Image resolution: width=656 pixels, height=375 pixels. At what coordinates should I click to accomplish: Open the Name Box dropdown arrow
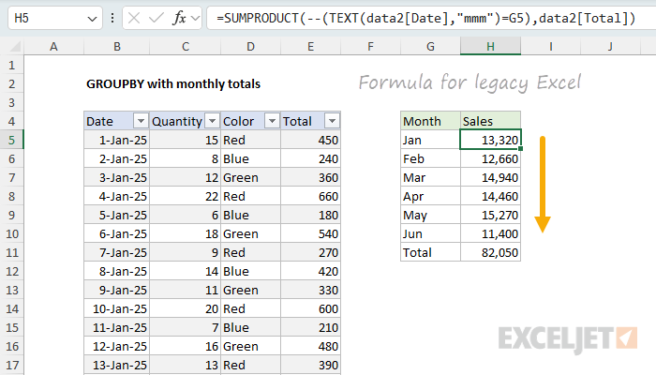[92, 19]
